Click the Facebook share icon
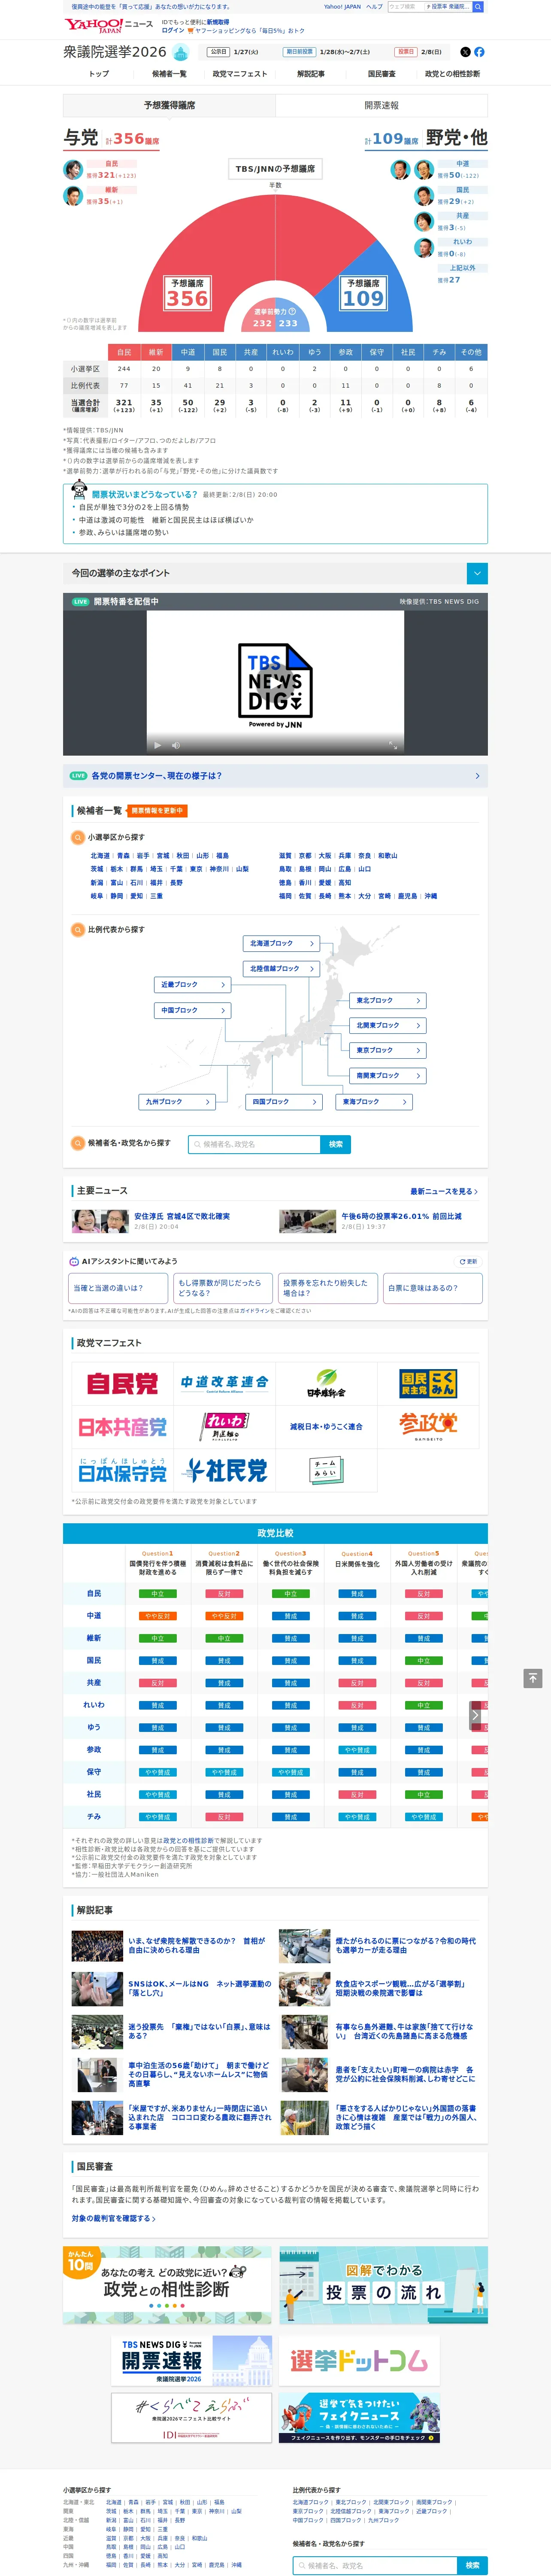The width and height of the screenshot is (551, 2576). point(479,52)
